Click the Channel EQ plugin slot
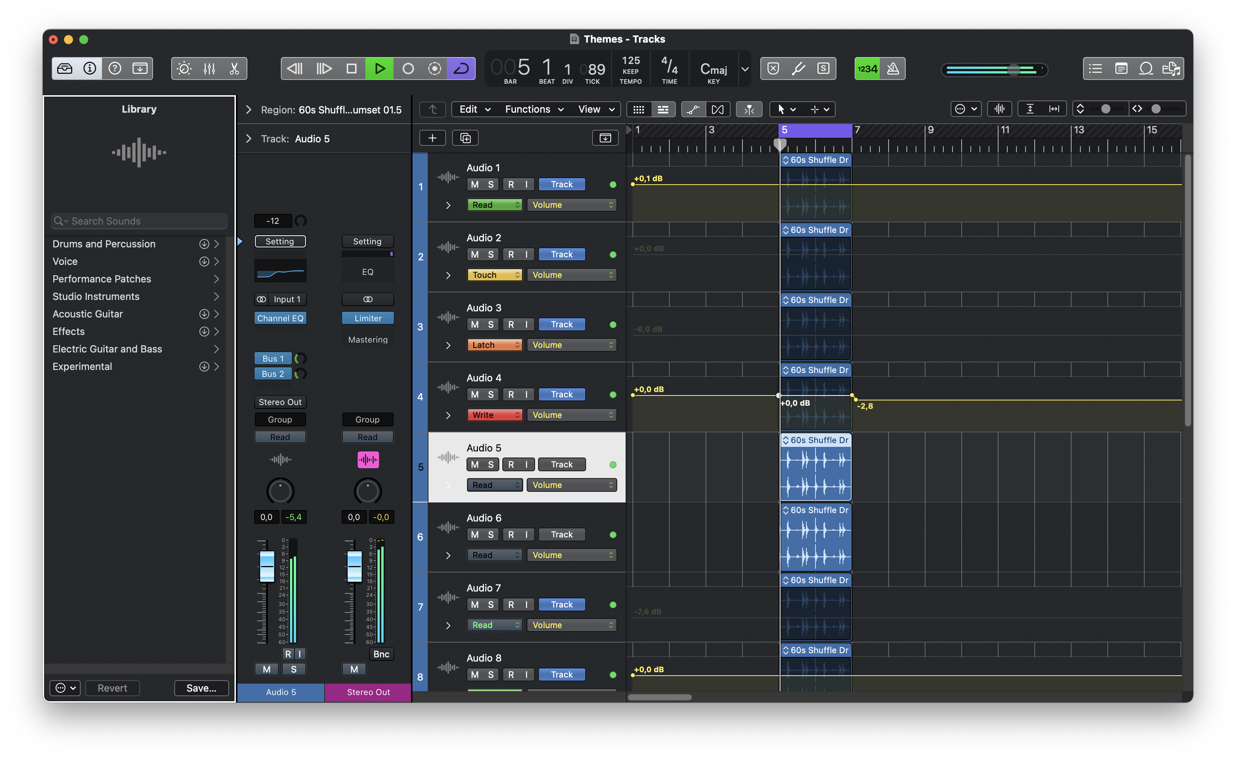The image size is (1236, 759). click(x=280, y=318)
